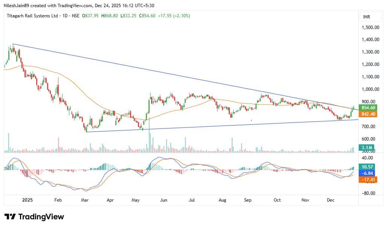Click the orange 842.40 moving average label
The width and height of the screenshot is (387, 228).
point(368,114)
